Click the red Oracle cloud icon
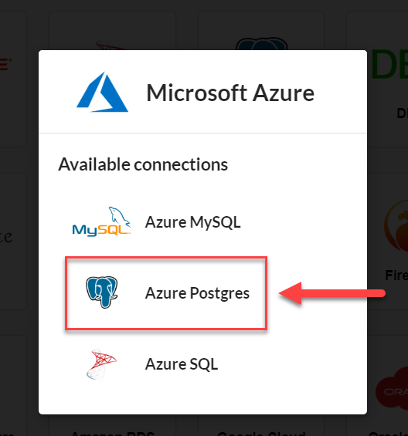408x436 pixels. coord(392,389)
